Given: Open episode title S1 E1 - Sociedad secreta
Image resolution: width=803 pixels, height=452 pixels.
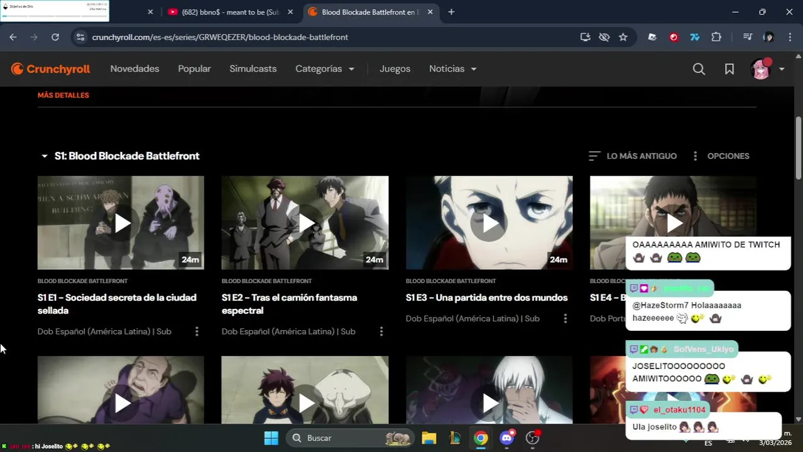Looking at the screenshot, I should point(117,304).
